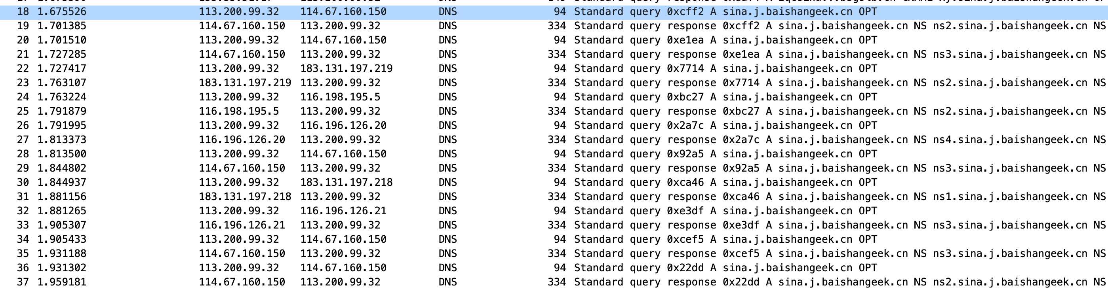
Task: Click destination 116.196.126.20 in packet 26
Action: pyautogui.click(x=343, y=125)
